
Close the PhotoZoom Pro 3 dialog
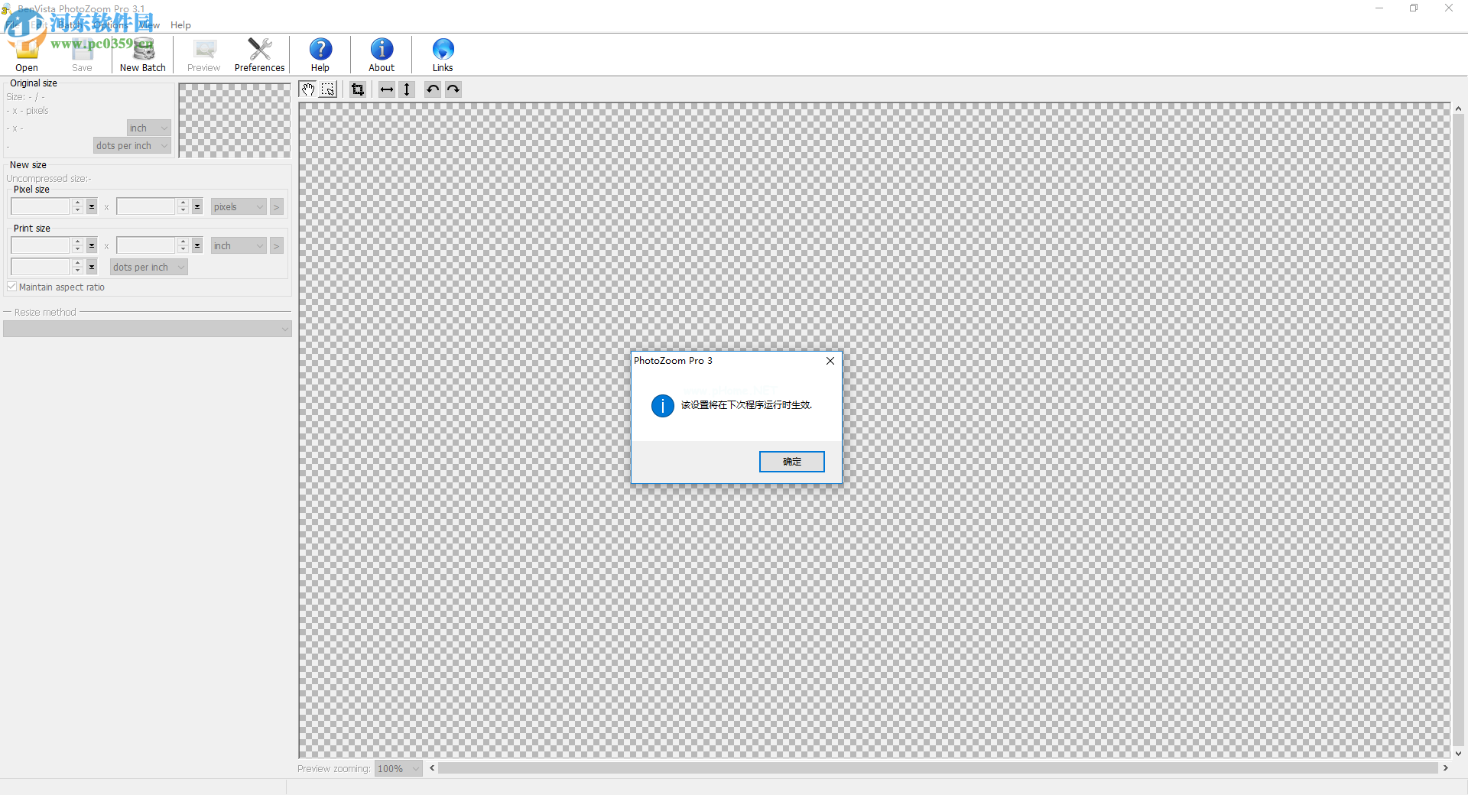[x=830, y=361]
